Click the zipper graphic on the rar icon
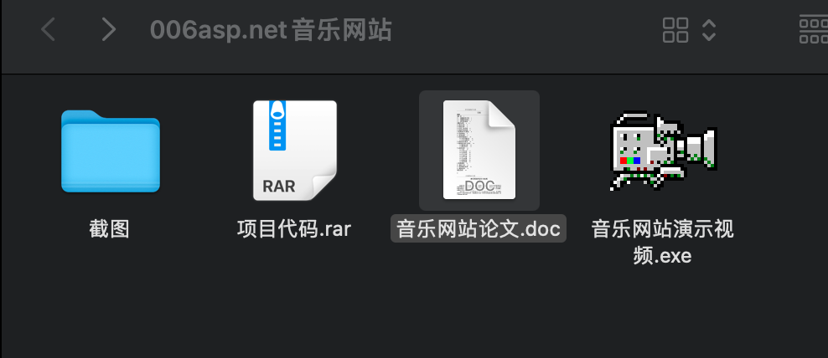828x358 pixels. (277, 125)
